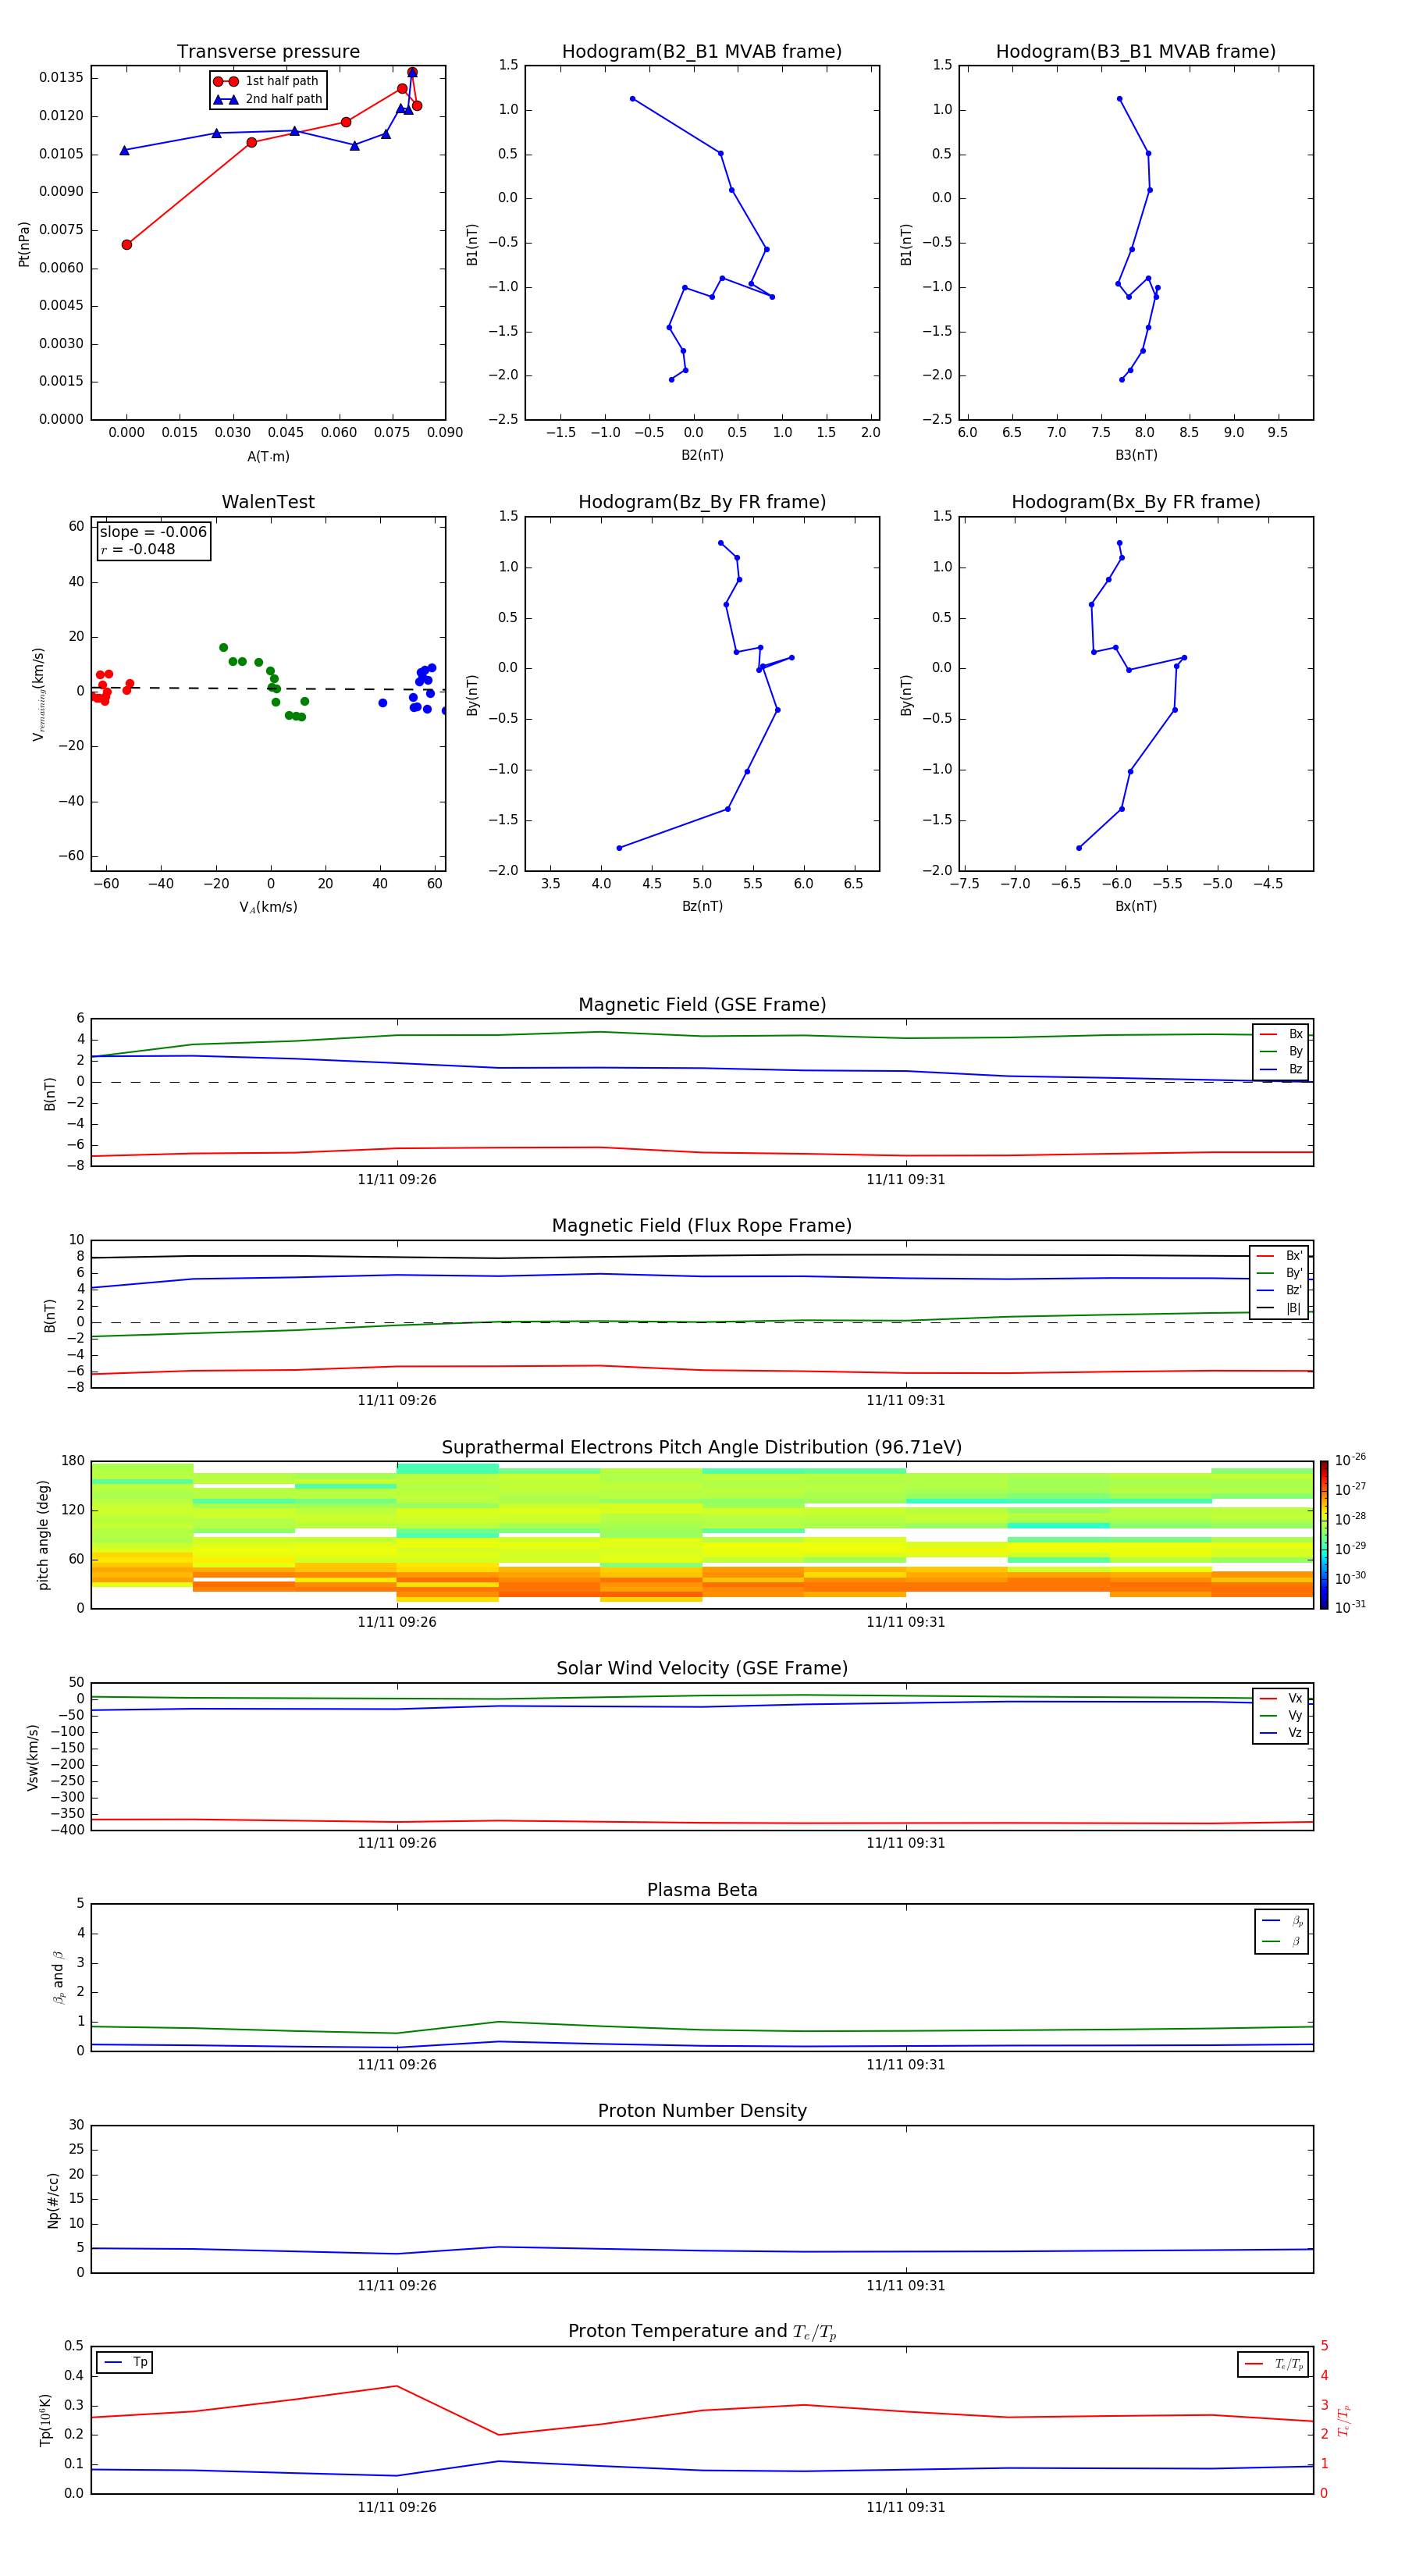Click the pitch angle colorbar
This screenshot has height=2576, width=1405.
point(1324,1535)
